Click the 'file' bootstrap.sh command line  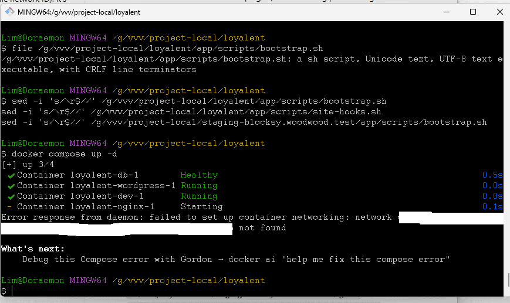coord(162,49)
